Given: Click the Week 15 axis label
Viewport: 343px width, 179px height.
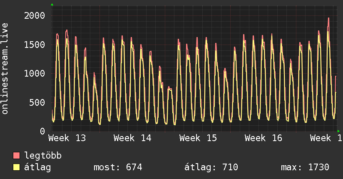Looking at the screenshot, I should click(198, 138).
